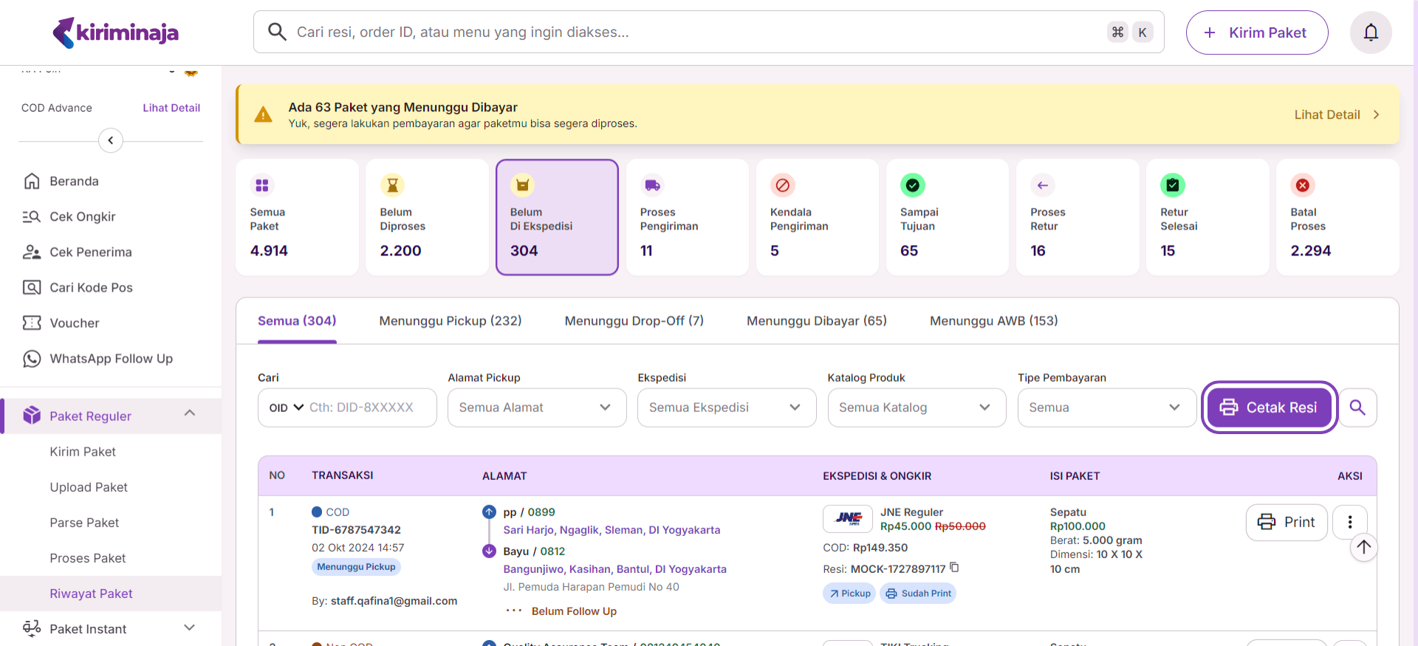The width and height of the screenshot is (1418, 646).
Task: Click the scroll-to-top arrow button
Action: click(1363, 547)
